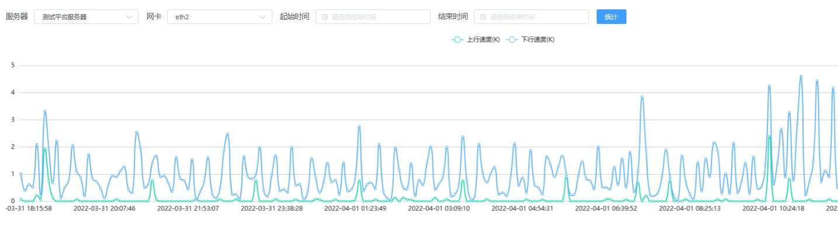Viewport: 838px width, 233px height.
Task: Click the highest blue download peak near 4.6
Action: click(x=801, y=76)
